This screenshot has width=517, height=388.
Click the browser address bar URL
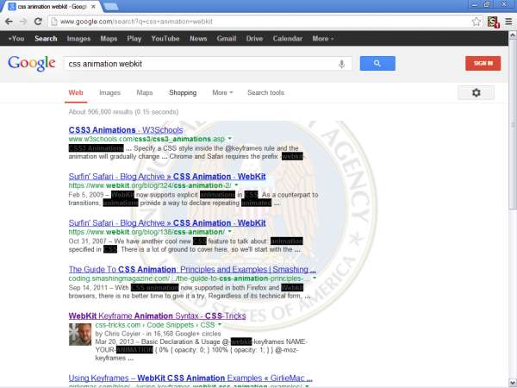click(x=136, y=22)
